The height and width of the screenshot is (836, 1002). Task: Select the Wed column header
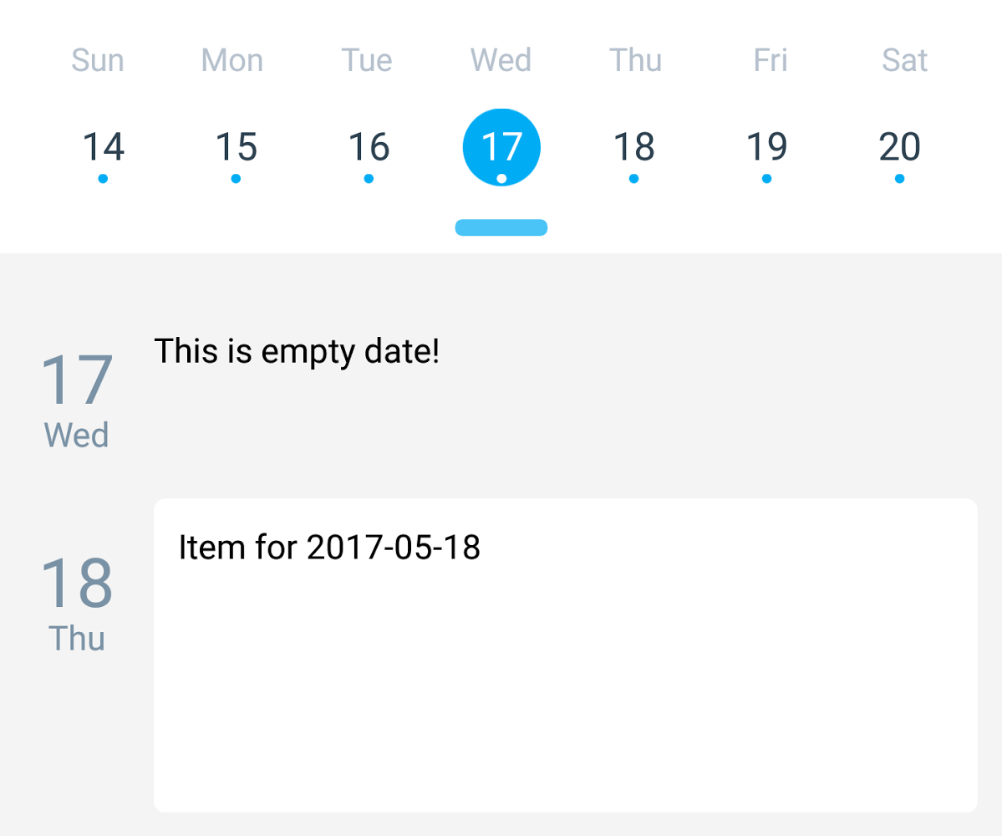[x=501, y=59]
